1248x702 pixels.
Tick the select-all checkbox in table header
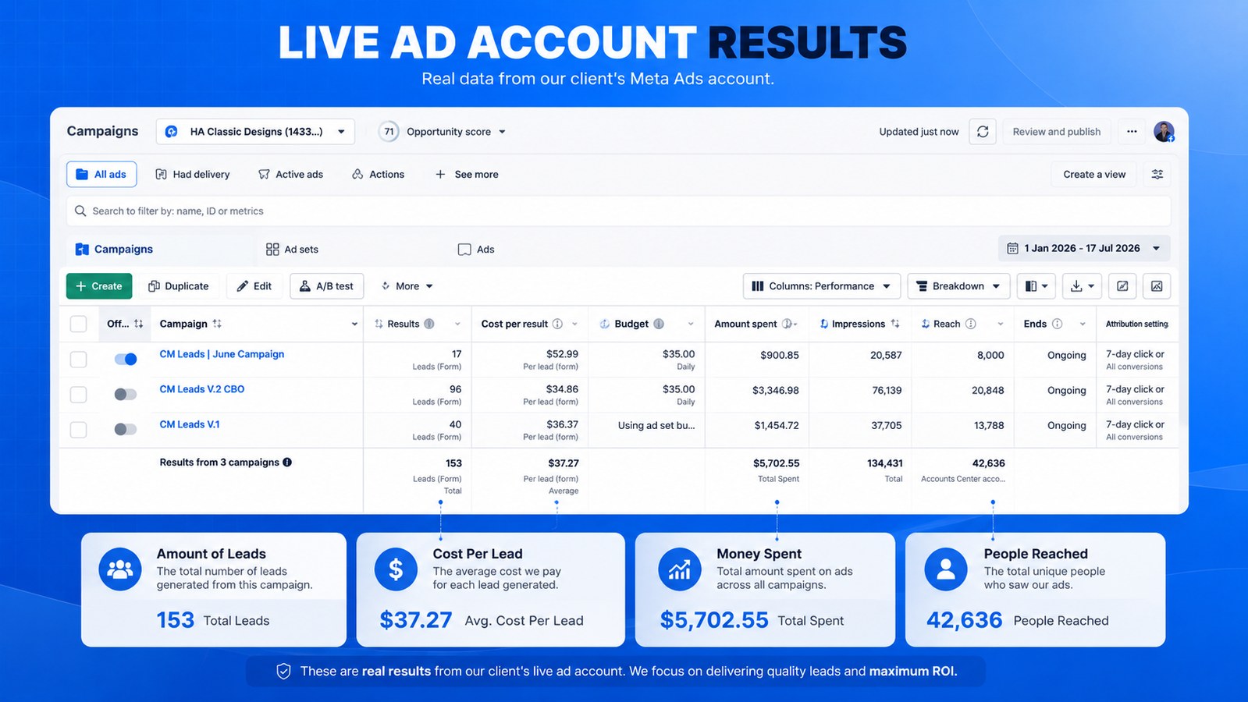pyautogui.click(x=79, y=324)
